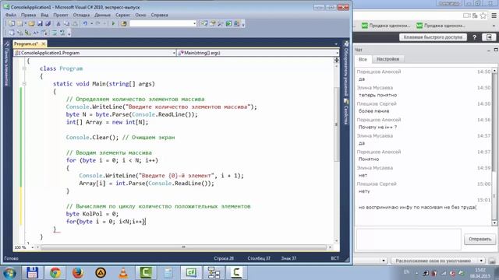Viewport: 499px width, 280px height.
Task: Click the Вид menu
Action: tap(44, 15)
